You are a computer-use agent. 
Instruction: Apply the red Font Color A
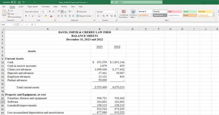pos(51,16)
